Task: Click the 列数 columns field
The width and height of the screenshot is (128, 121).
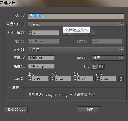Action: (108, 41)
